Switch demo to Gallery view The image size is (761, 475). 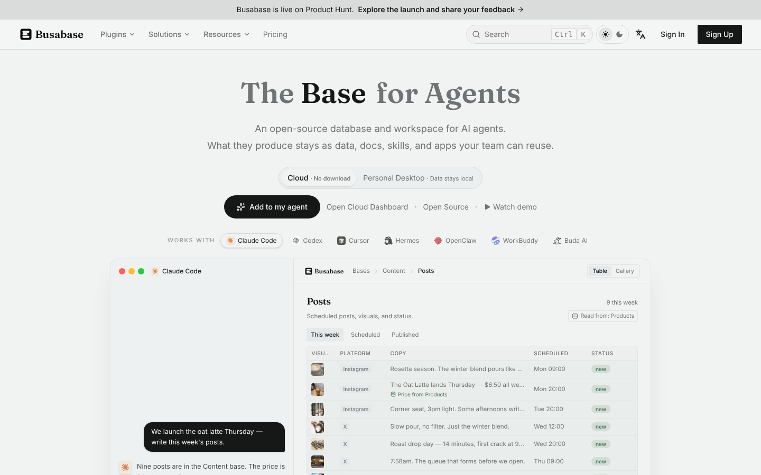[x=625, y=271]
